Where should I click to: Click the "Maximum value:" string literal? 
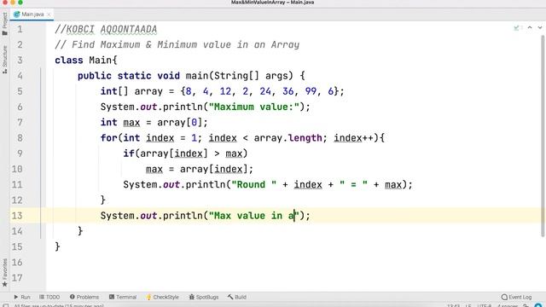[x=254, y=107]
